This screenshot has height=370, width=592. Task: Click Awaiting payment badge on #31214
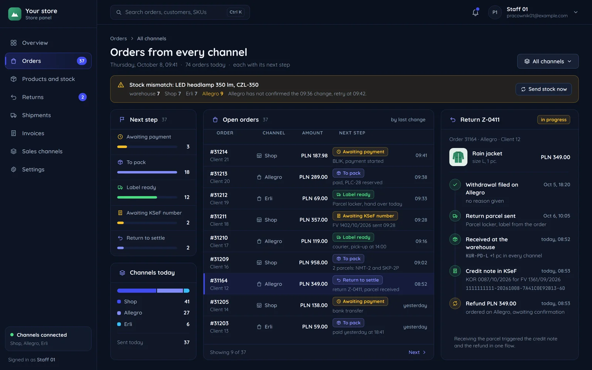point(360,152)
